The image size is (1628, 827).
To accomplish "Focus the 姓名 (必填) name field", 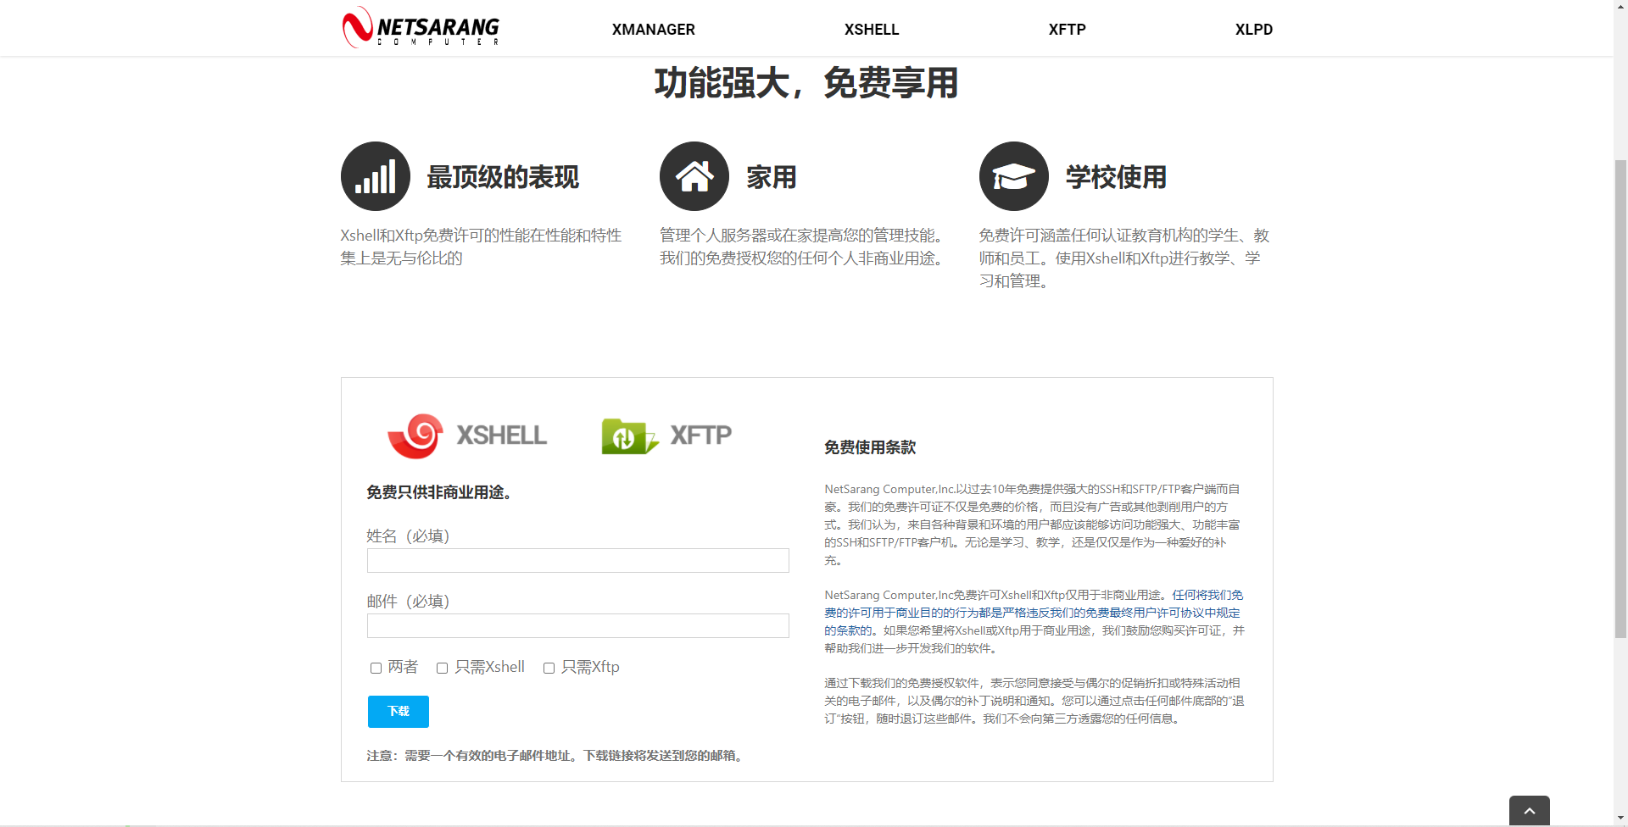I will coord(577,561).
